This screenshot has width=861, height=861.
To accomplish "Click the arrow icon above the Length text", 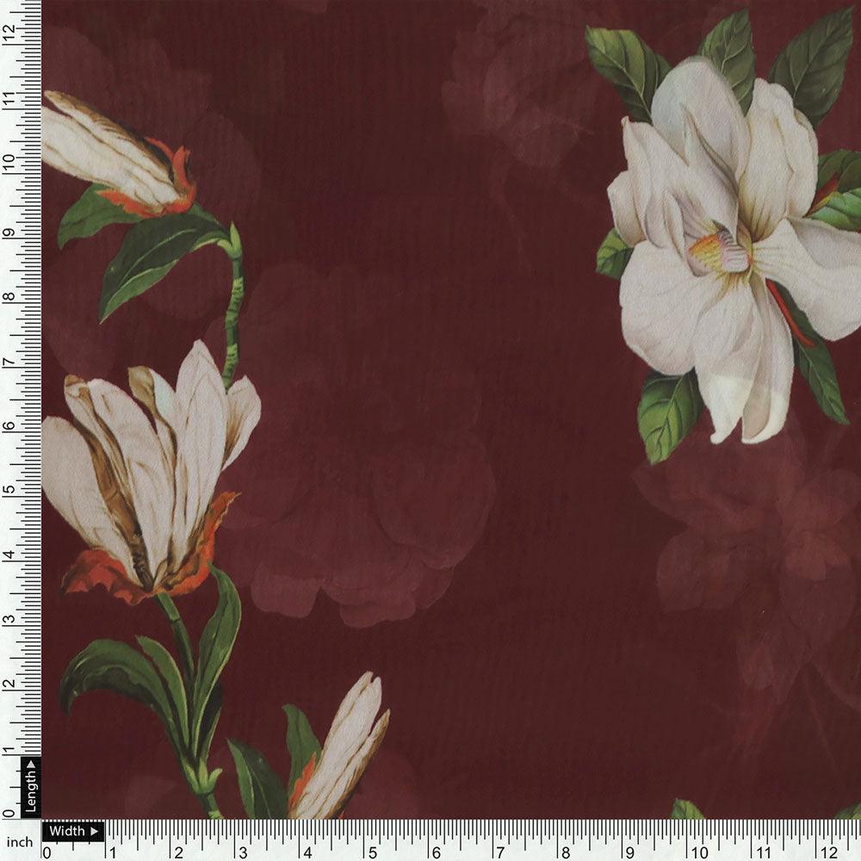I will 30,764.
